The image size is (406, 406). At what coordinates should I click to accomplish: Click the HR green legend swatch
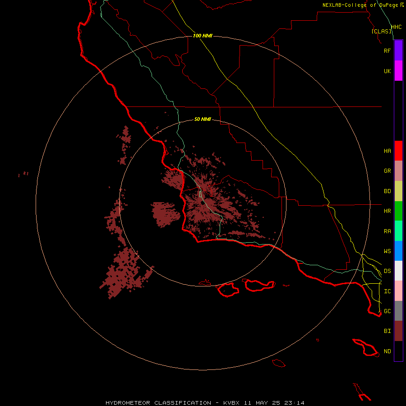398,211
